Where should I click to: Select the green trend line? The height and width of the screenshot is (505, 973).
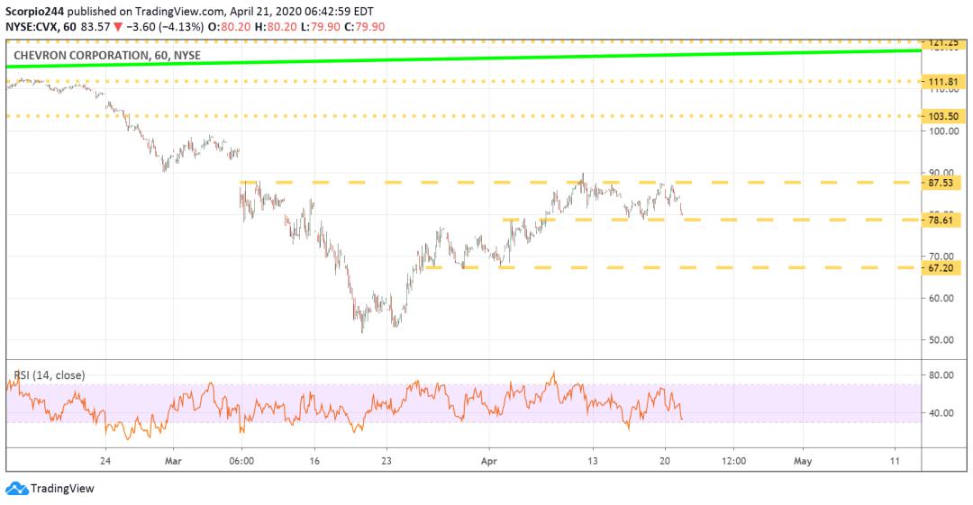pos(464,58)
